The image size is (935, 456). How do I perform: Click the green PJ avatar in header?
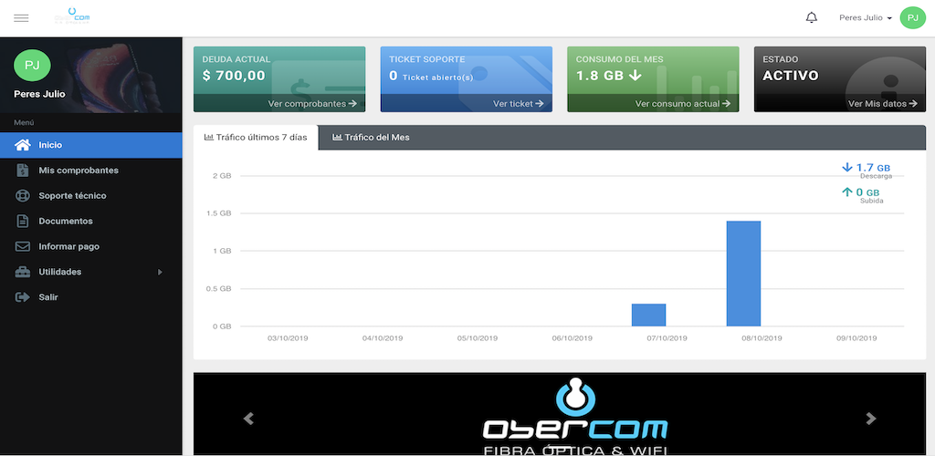(912, 18)
